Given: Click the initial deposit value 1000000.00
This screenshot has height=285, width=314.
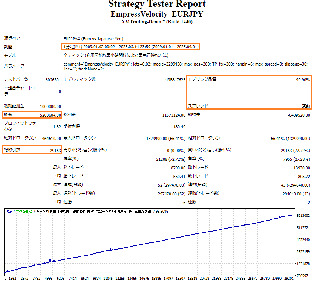Looking at the screenshot, I should (51, 107).
